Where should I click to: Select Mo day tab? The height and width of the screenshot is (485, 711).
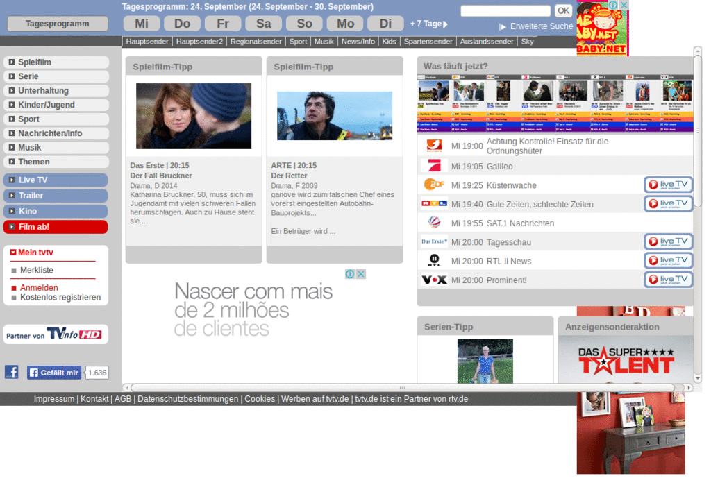[345, 24]
